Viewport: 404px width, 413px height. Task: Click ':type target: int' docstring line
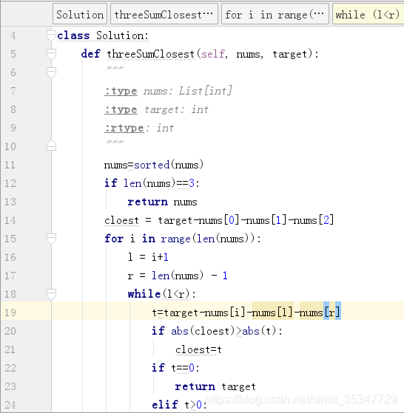(156, 109)
